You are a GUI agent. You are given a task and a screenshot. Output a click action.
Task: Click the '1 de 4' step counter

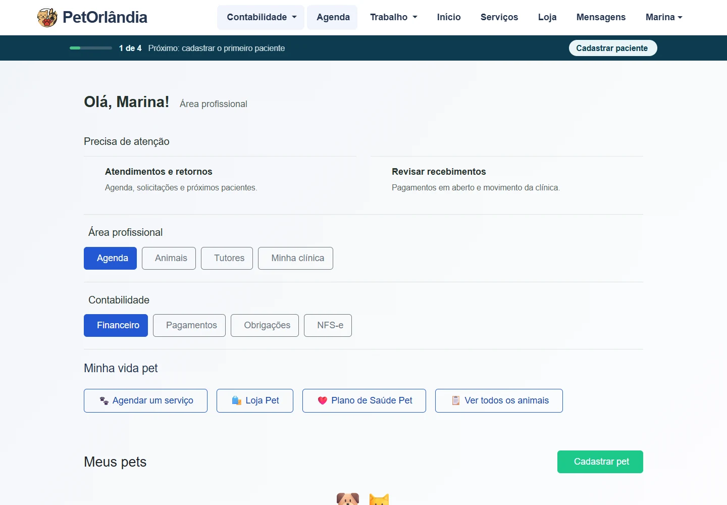click(x=130, y=48)
